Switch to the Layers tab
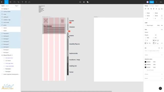Screen dimensions: 164x92 tap(3, 6)
